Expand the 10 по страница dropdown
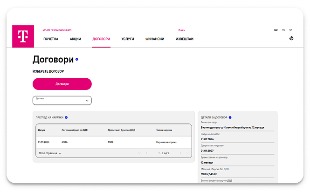The height and width of the screenshot is (192, 310). [50, 153]
